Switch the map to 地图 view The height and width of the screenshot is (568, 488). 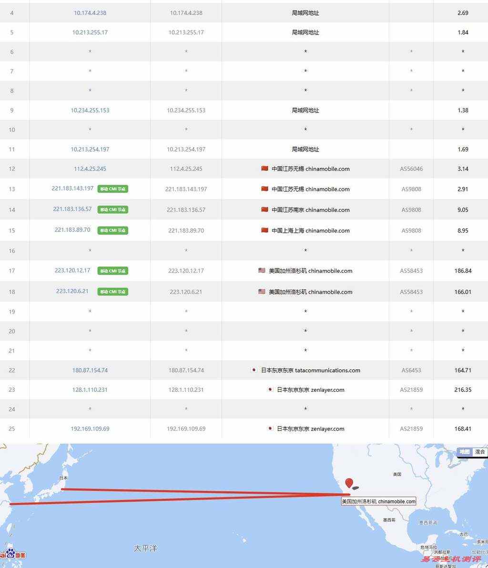tap(465, 452)
